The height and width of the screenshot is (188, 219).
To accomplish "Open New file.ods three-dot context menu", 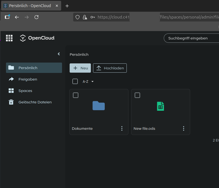I will click(184, 128).
